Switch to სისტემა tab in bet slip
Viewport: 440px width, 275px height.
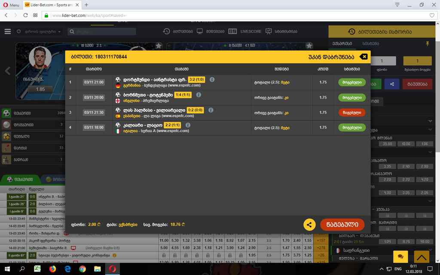[371, 43]
